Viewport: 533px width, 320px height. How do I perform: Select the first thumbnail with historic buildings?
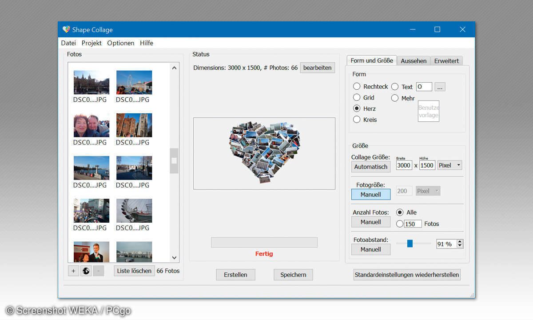(91, 82)
